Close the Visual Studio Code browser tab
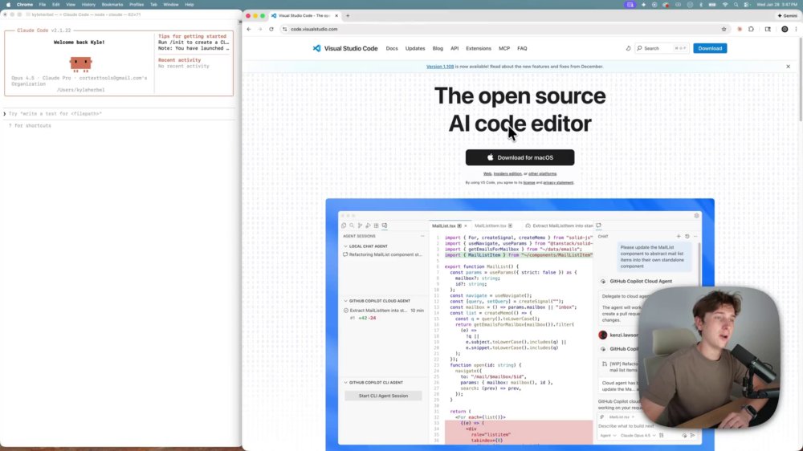 [x=336, y=16]
